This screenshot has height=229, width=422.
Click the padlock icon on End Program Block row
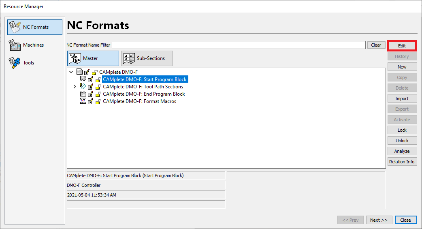pyautogui.click(x=98, y=94)
